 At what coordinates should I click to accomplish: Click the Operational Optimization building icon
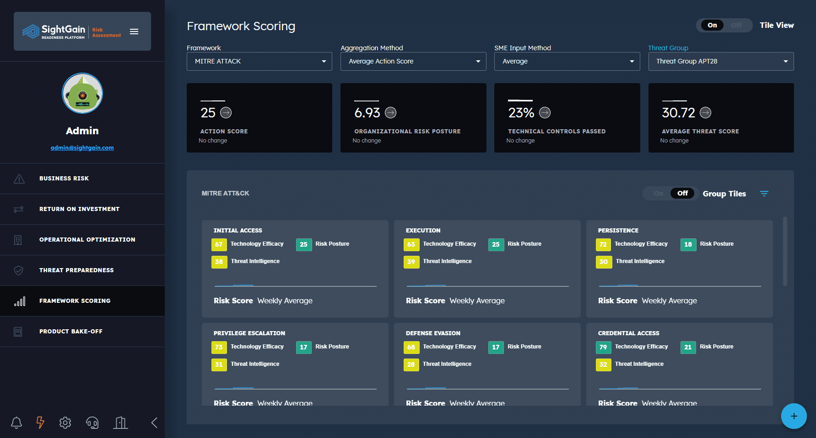(x=18, y=240)
